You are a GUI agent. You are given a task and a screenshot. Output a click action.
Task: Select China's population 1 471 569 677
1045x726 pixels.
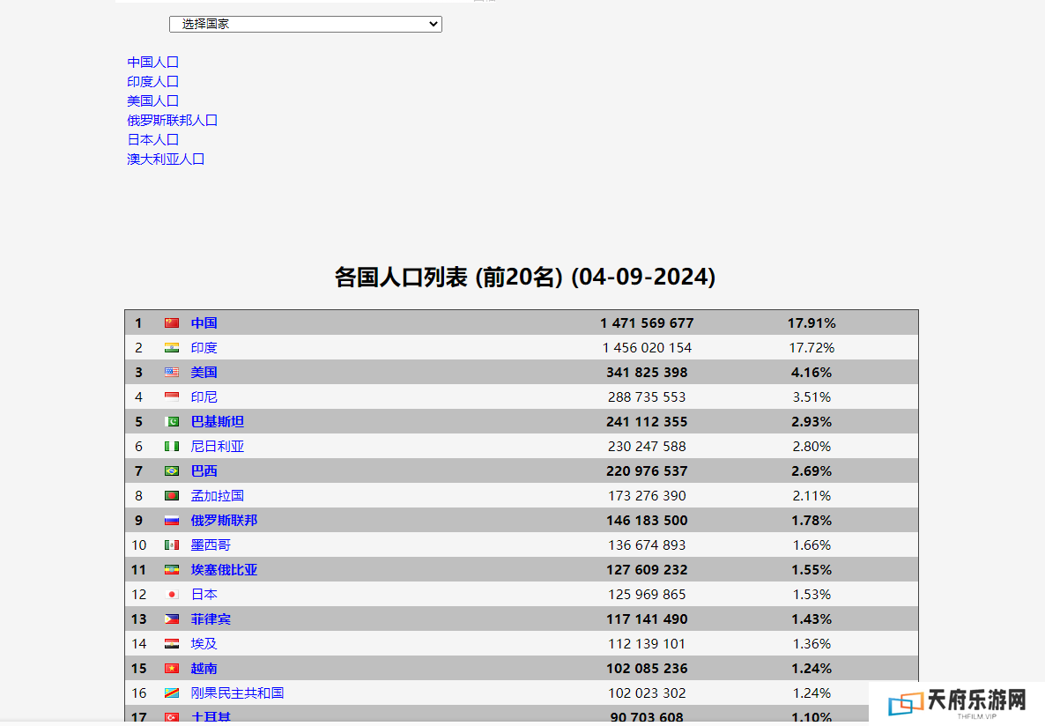point(647,322)
